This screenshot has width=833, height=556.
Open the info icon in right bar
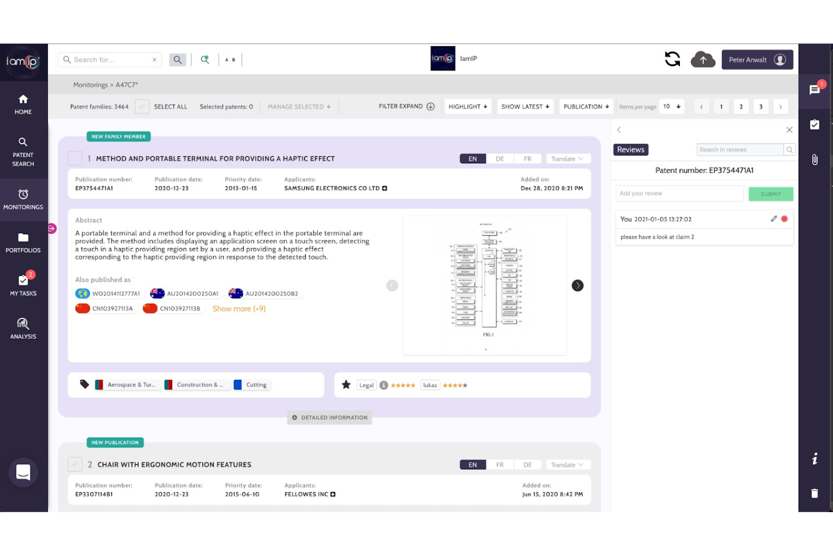tap(814, 459)
